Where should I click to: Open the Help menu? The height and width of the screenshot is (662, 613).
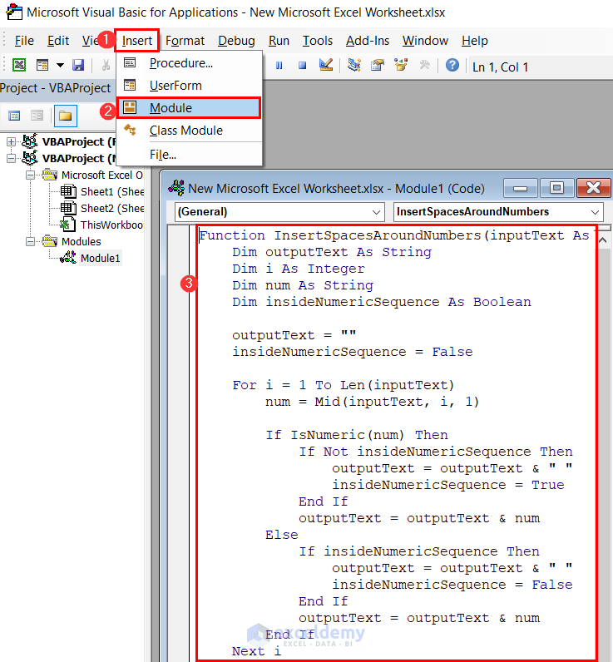click(x=475, y=41)
